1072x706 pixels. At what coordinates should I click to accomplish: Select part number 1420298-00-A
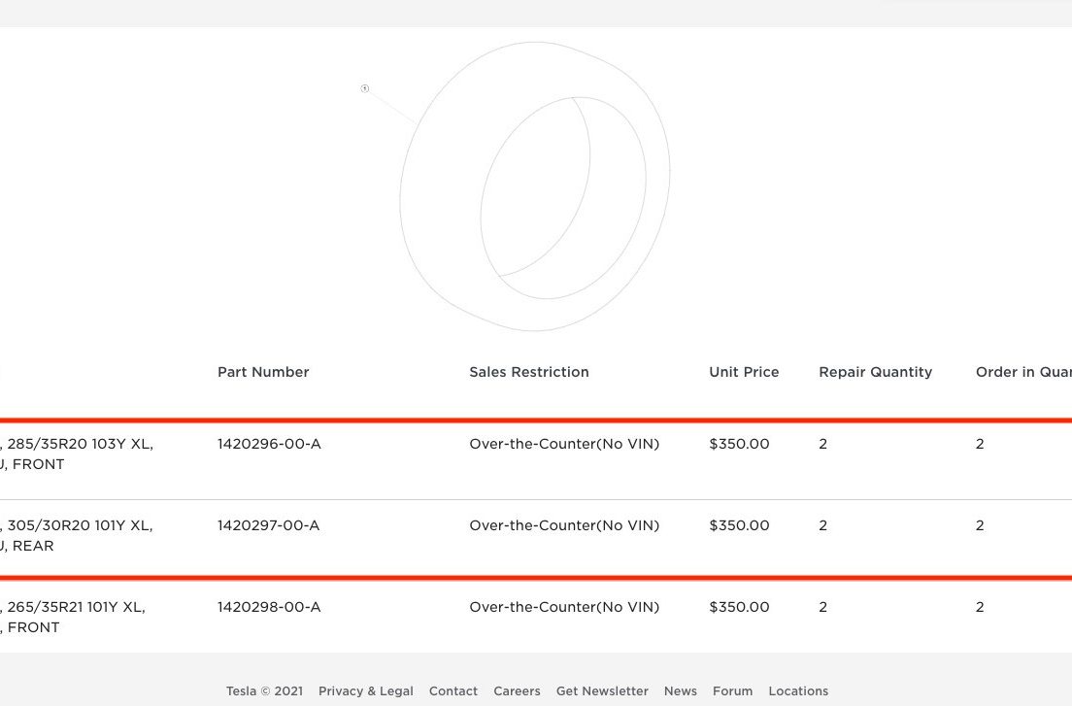click(x=269, y=607)
